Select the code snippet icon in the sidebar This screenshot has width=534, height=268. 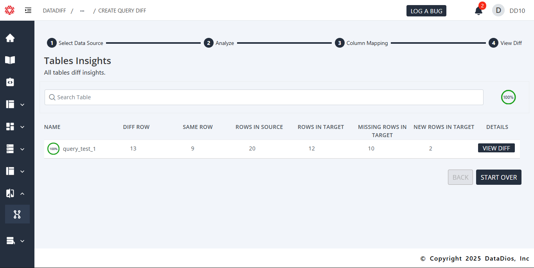coord(10,82)
